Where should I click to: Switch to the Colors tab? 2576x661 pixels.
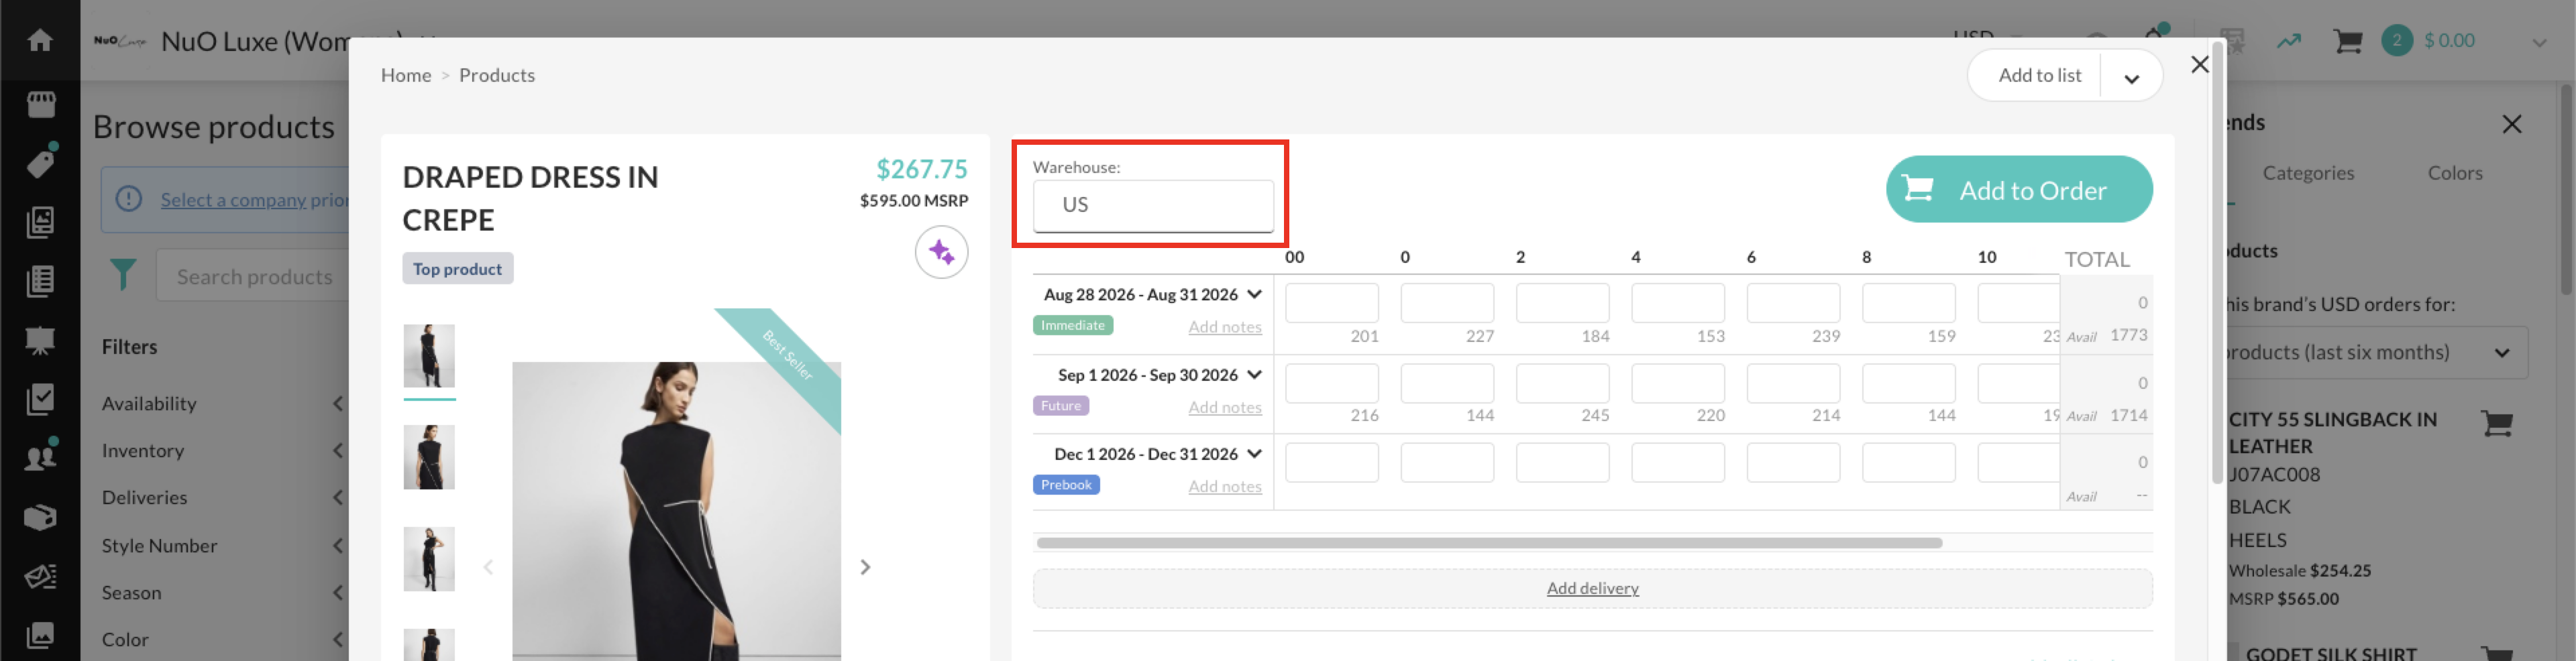tap(2454, 173)
